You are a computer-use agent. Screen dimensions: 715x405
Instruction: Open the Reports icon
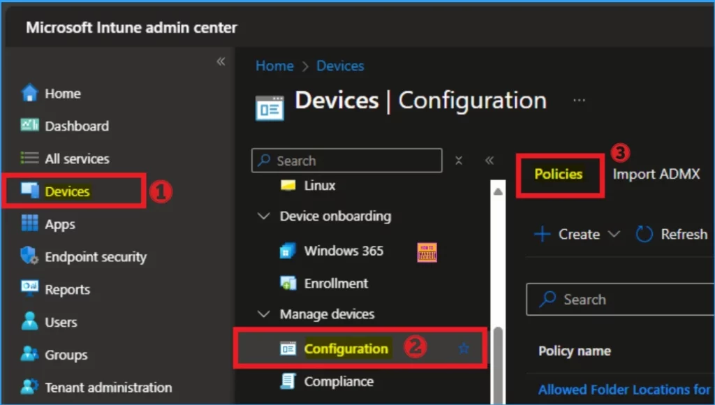29,288
